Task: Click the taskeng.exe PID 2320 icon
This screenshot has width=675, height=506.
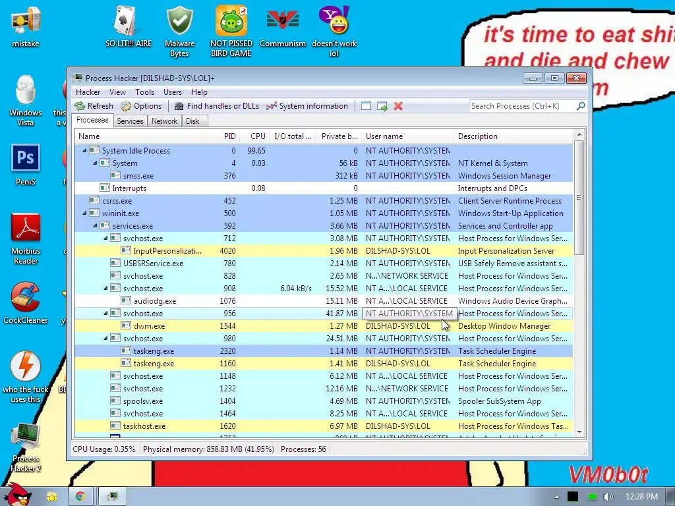Action: (x=126, y=351)
